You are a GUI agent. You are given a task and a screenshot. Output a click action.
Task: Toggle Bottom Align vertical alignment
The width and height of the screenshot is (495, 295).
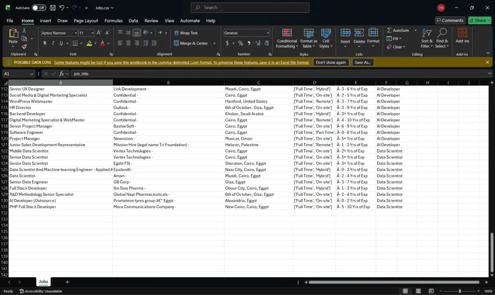click(137, 33)
